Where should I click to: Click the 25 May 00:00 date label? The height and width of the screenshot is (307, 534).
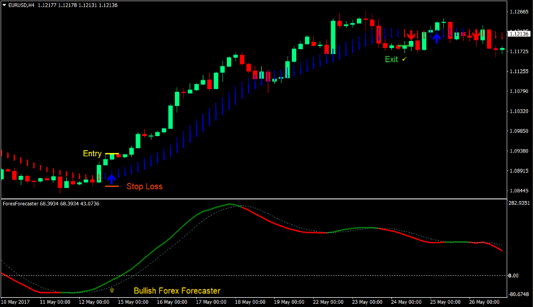(x=445, y=302)
